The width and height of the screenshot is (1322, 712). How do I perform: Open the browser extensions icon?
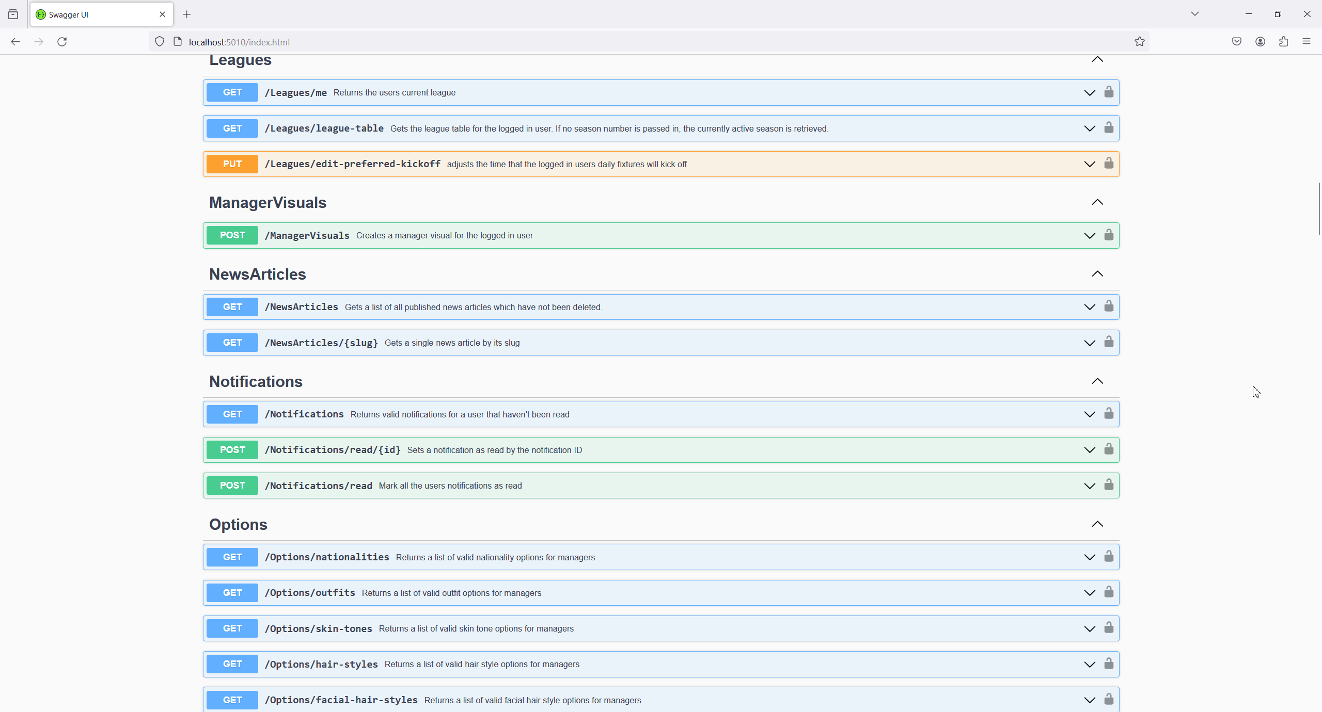1283,42
